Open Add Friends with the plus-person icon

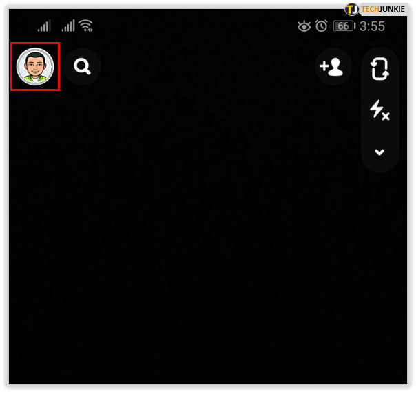[x=331, y=67]
